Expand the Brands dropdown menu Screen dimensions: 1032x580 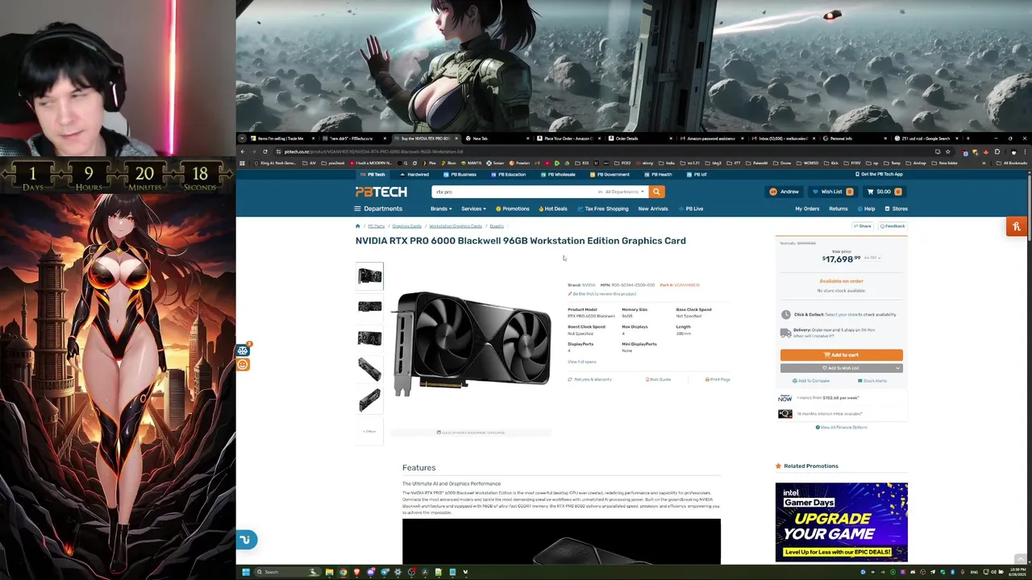click(440, 209)
